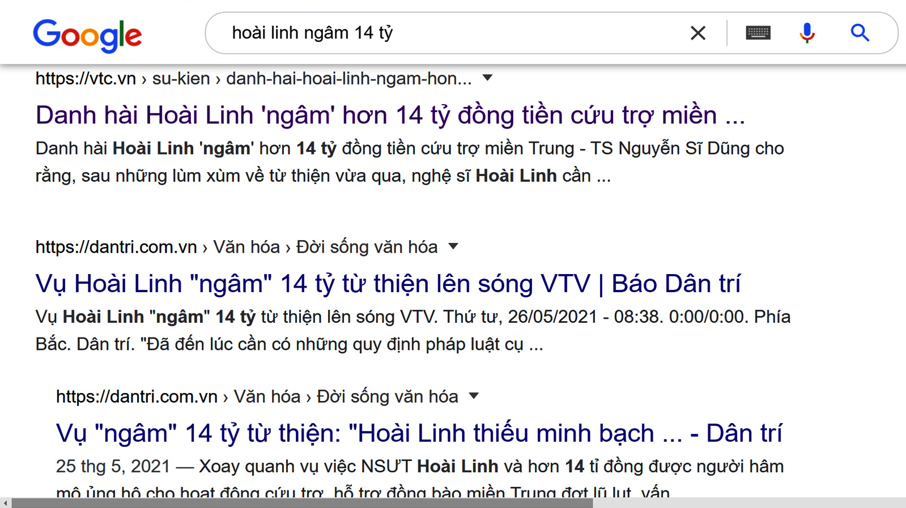Open result 'Vụ Hoài Linh "ngâm" 14 tỷ từ thiện lên sóng VTV'
Image resolution: width=906 pixels, height=508 pixels.
point(388,284)
